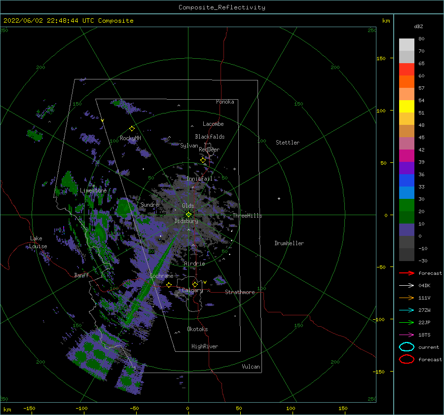Click the yellow diamond marker near RockyMH
Image resolution: width=444 pixels, height=415 pixels.
point(132,129)
